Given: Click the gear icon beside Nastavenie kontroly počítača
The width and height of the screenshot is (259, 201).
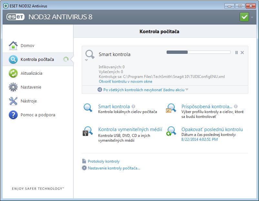Looking at the screenshot, I should [84, 168].
